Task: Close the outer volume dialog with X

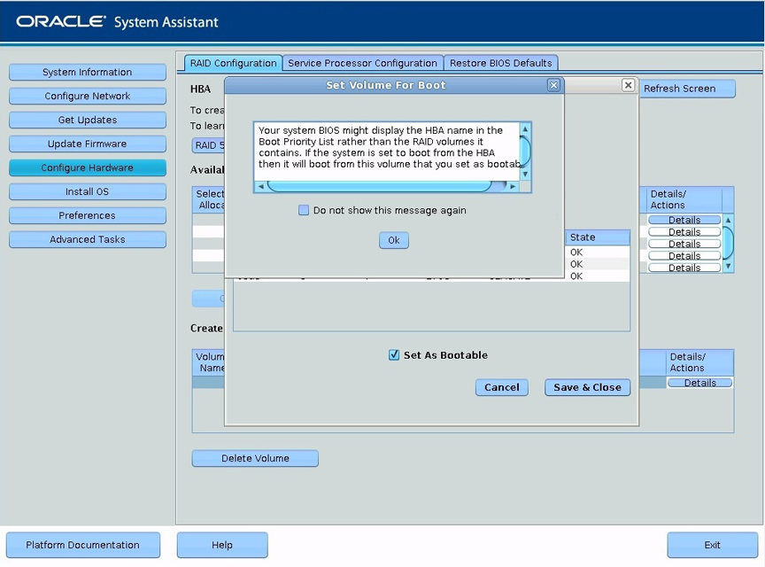Action: click(628, 85)
